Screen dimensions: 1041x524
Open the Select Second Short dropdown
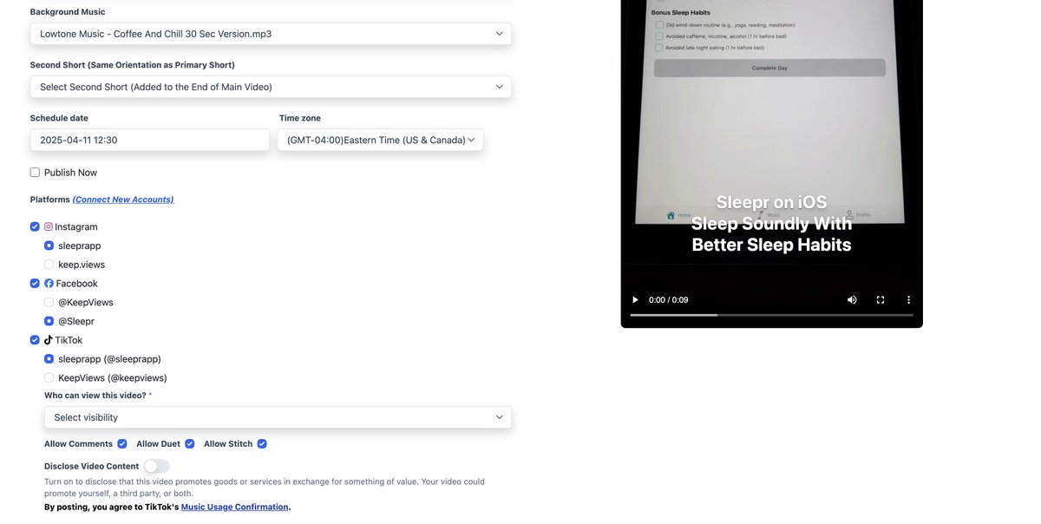coord(271,87)
